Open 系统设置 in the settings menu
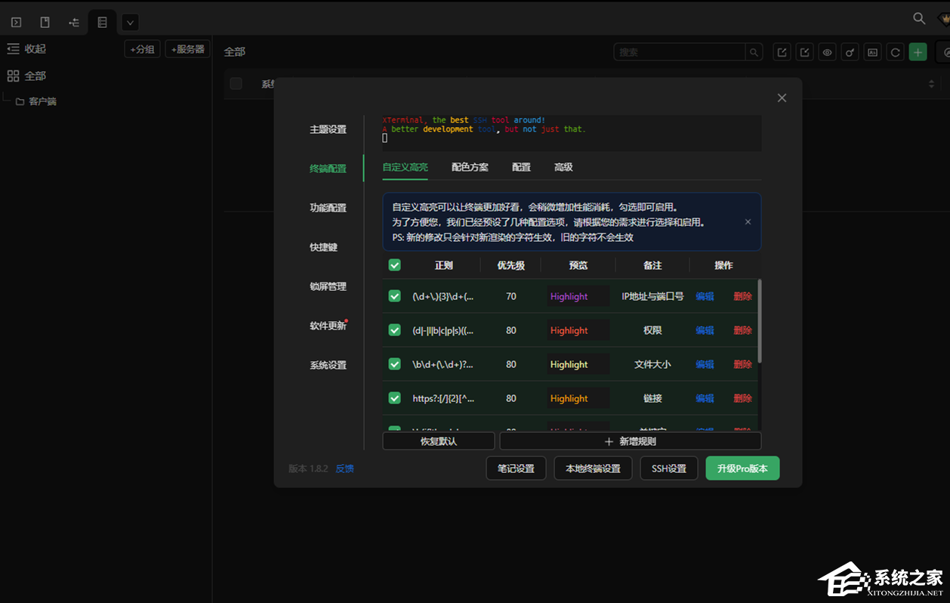The width and height of the screenshot is (950, 603). point(328,365)
